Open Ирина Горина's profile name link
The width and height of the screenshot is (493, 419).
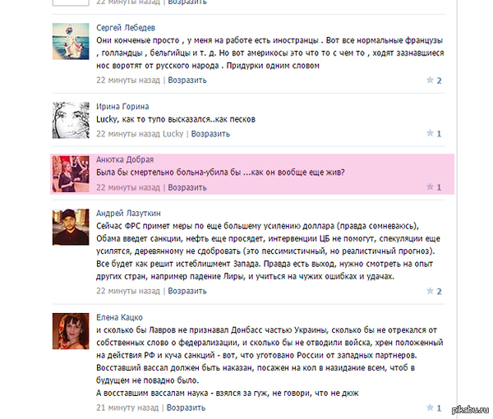(x=122, y=107)
